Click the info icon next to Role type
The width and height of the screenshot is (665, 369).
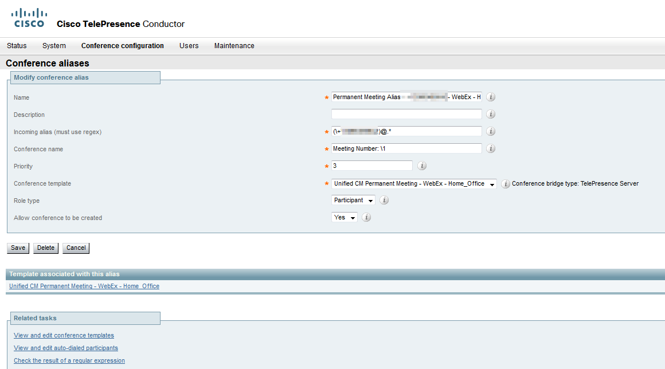(384, 200)
